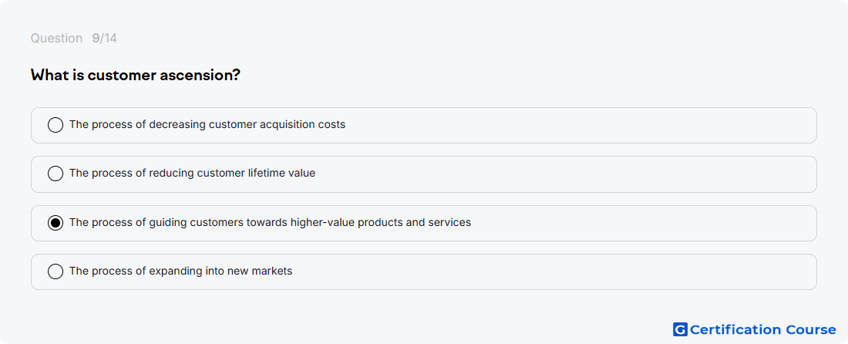This screenshot has height=344, width=848.
Task: Click the blue G logo icon
Action: click(x=680, y=329)
